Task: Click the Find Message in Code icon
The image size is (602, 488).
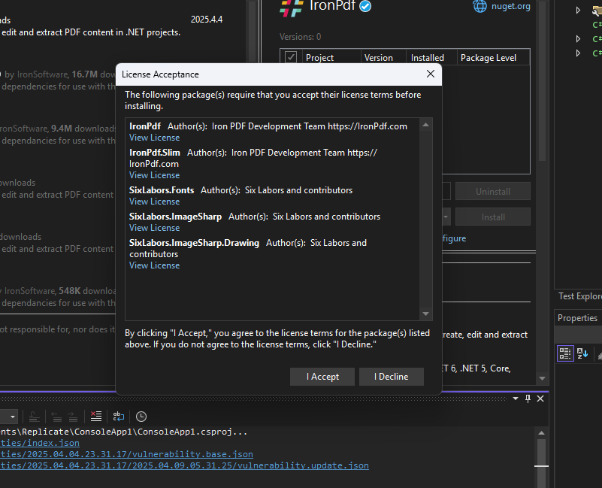Action: [34, 417]
